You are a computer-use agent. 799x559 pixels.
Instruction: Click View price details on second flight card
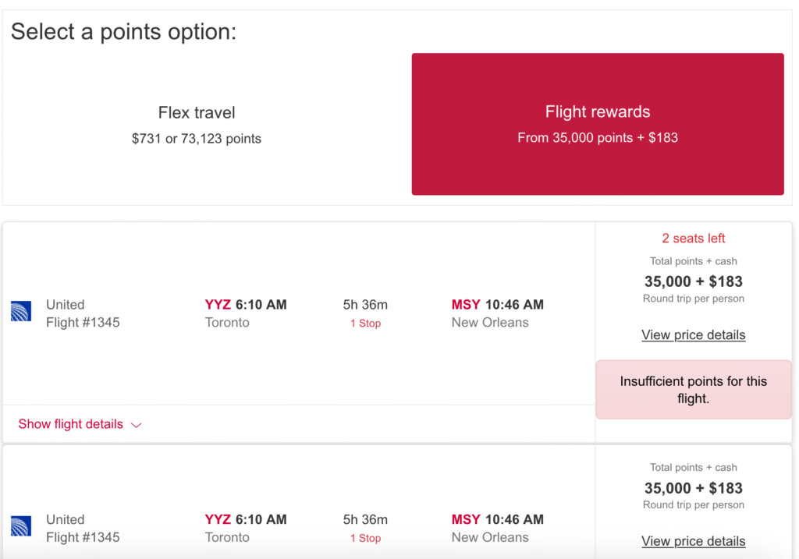693,541
